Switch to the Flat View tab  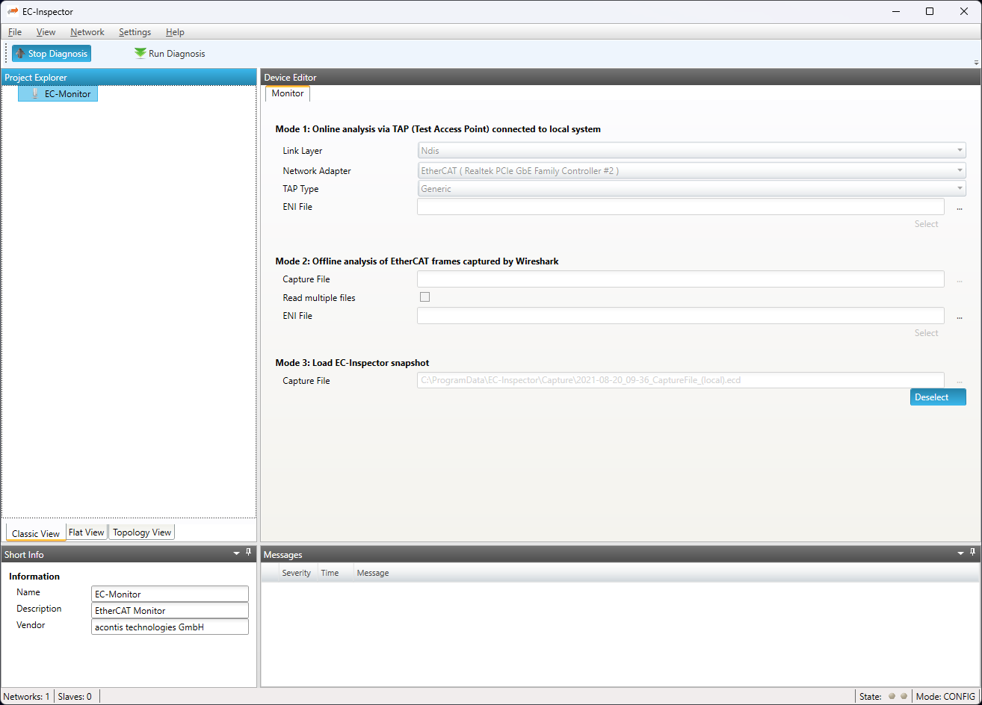point(86,532)
